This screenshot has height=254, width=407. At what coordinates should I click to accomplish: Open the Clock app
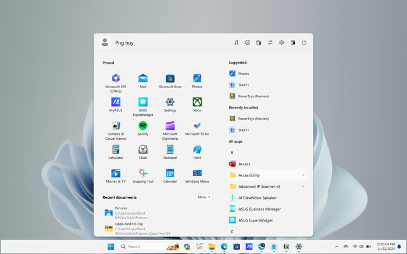point(143,152)
